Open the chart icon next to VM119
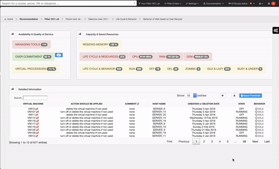The image size is (279, 169). pos(37,127)
